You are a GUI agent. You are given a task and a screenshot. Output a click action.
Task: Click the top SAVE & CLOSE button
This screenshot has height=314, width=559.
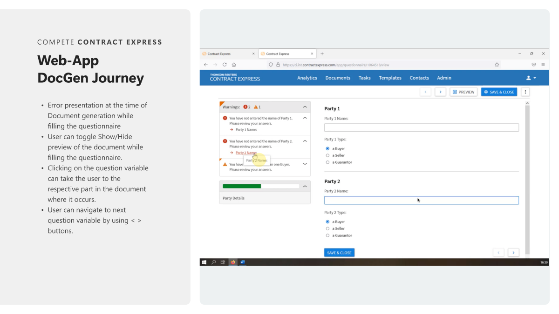(x=499, y=92)
